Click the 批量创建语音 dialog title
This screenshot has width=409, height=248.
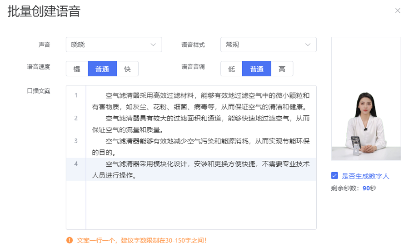[44, 11]
